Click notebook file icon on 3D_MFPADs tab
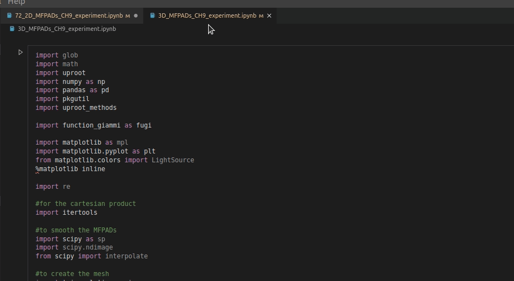Image resolution: width=514 pixels, height=281 pixels. pyautogui.click(x=152, y=15)
